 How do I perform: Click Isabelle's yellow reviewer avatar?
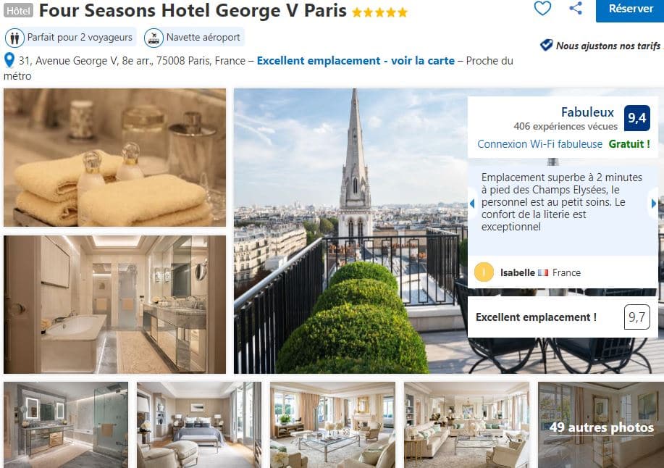pyautogui.click(x=484, y=272)
